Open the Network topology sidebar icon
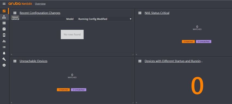The image size is (232, 104). pos(4,17)
